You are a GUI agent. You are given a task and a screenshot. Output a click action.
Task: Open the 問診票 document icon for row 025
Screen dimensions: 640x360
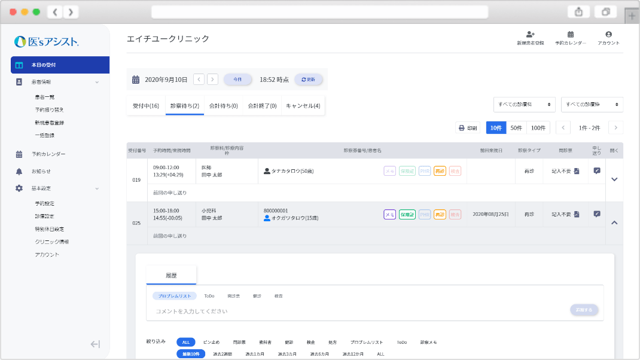577,214
